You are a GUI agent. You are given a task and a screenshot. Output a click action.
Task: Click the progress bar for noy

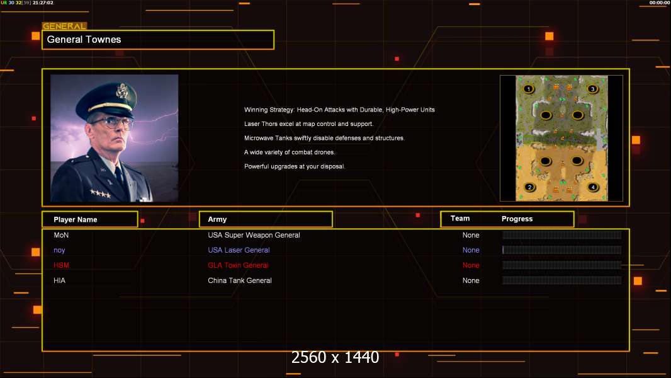coord(562,249)
